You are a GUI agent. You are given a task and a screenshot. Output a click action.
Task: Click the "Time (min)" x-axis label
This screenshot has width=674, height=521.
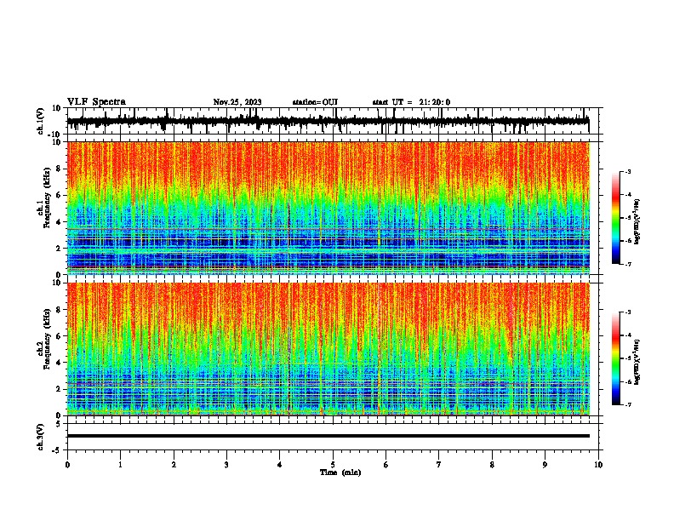tap(340, 472)
